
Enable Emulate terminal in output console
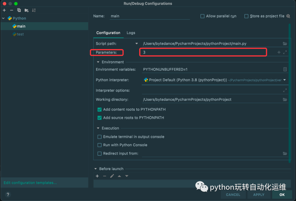pyautogui.click(x=99, y=137)
